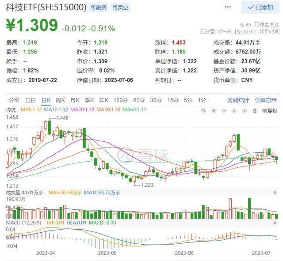Click the MACD (12,26,9) indicator label
The height and width of the screenshot is (261, 283).
pos(23,223)
